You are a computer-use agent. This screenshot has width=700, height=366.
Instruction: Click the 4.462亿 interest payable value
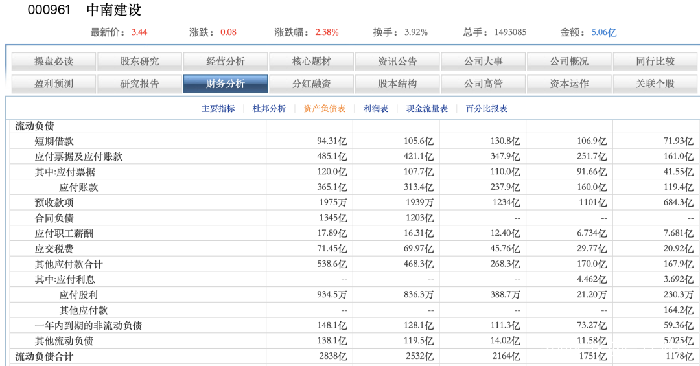click(592, 279)
